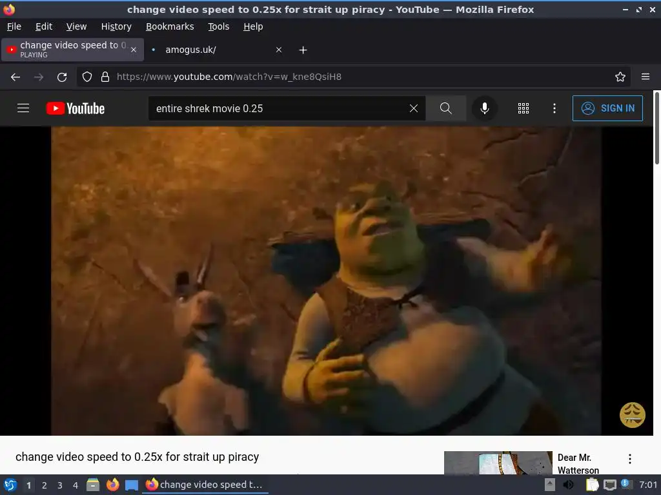Click the emoji face watermark on video

[x=632, y=415]
